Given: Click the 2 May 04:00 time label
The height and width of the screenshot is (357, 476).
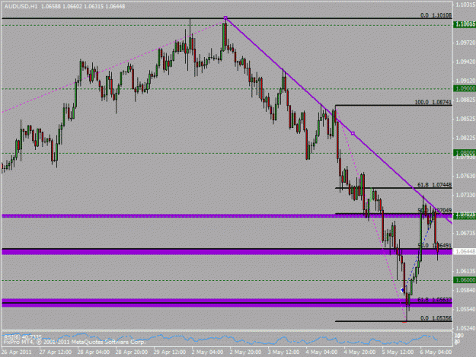Looking at the screenshot, I should coord(207,352).
